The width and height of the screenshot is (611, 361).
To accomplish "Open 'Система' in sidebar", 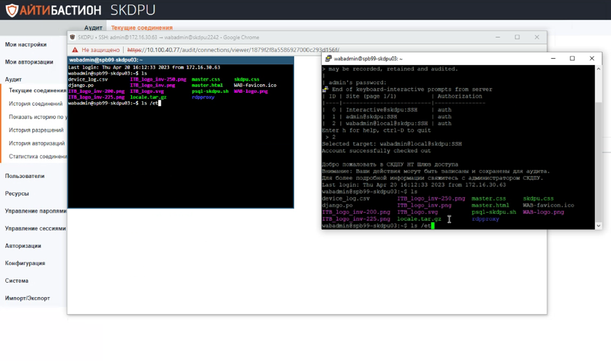I will [x=17, y=280].
